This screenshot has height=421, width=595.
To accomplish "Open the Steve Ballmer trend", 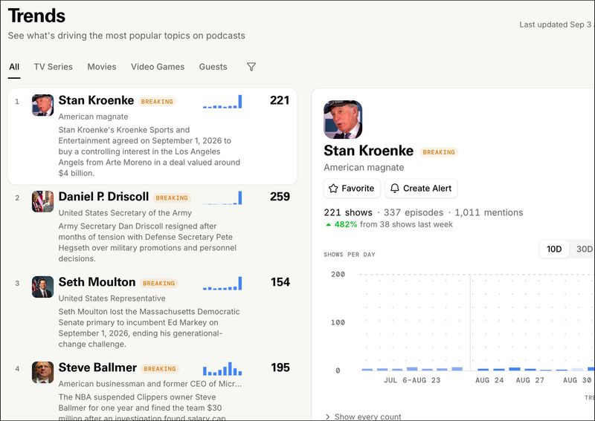I will pyautogui.click(x=97, y=368).
